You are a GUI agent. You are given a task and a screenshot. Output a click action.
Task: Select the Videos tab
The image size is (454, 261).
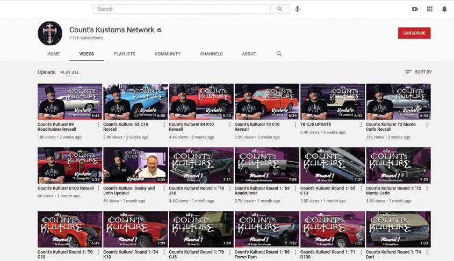pyautogui.click(x=87, y=54)
